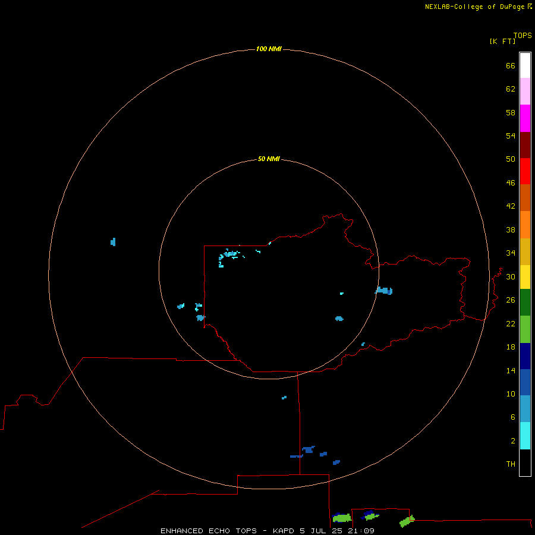Click the legend value 22
Image resolution: width=535 pixels, height=535 pixels.
point(511,323)
